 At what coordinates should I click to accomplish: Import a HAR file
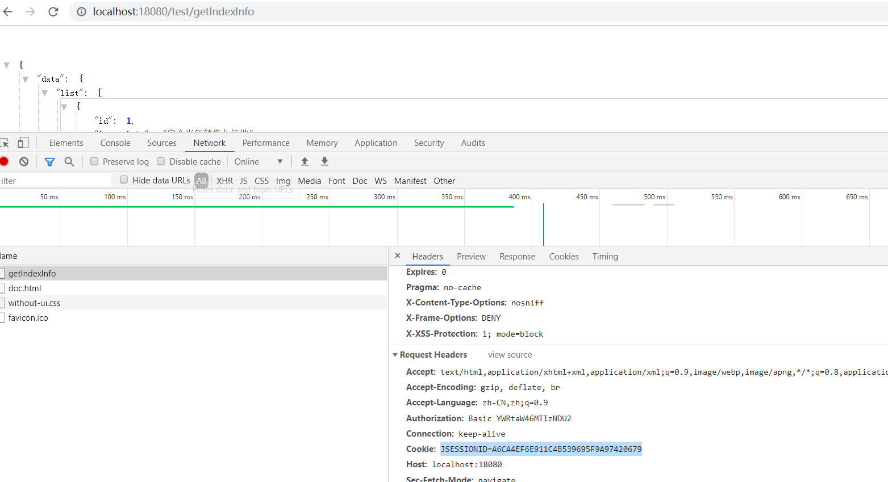(x=305, y=161)
